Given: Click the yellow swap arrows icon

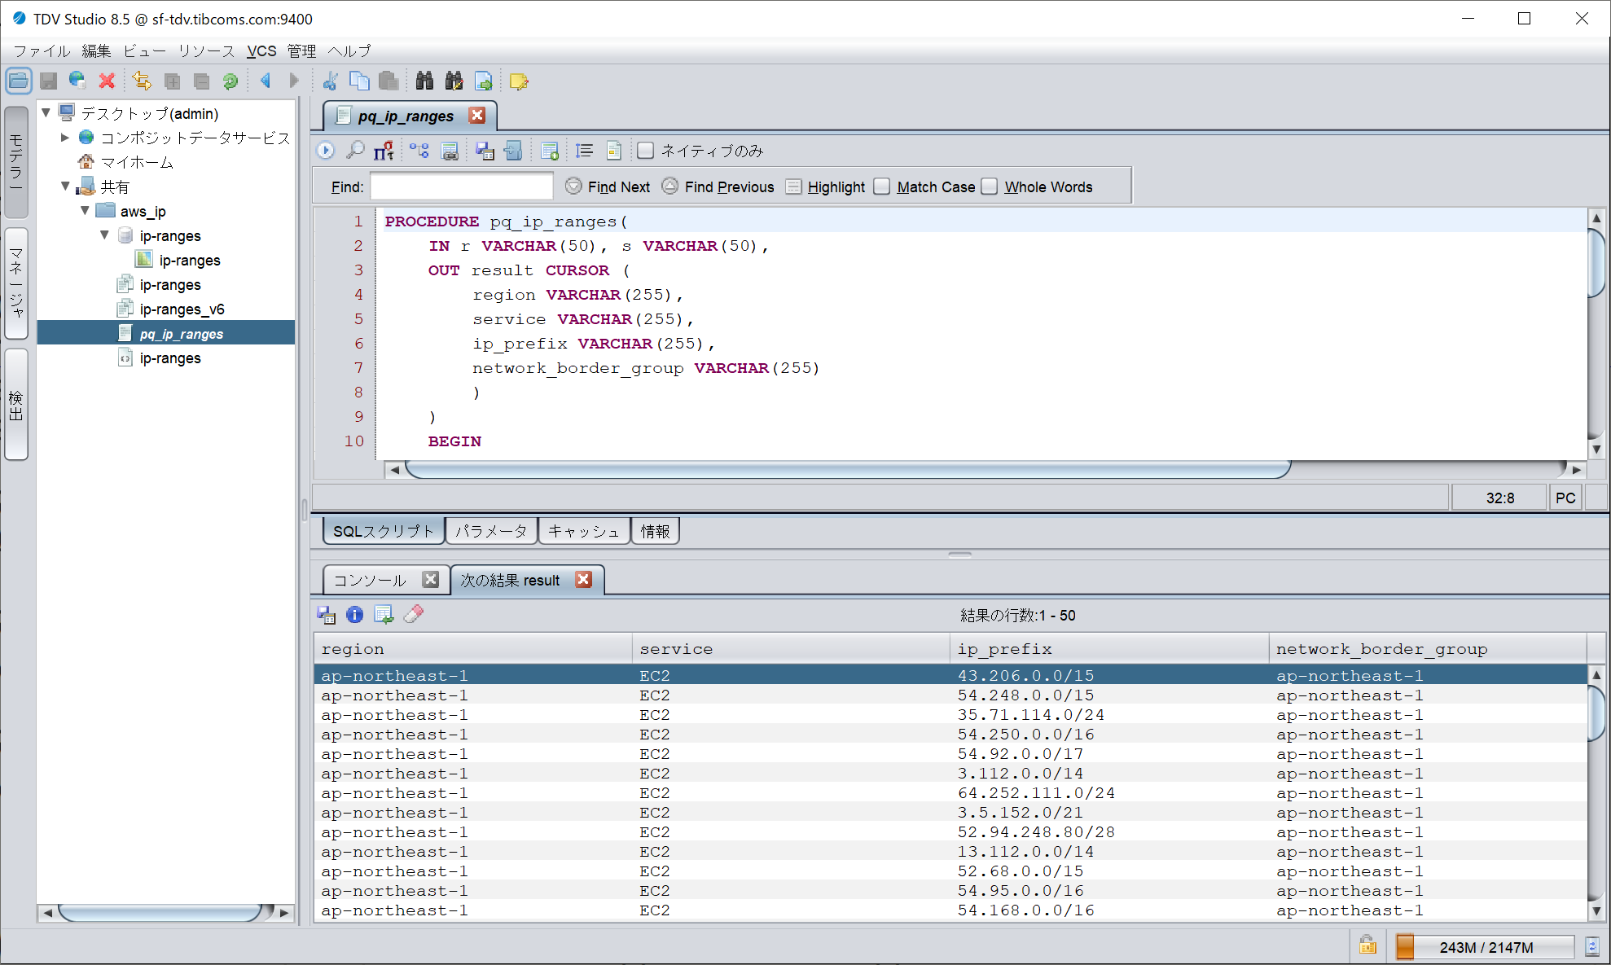Looking at the screenshot, I should pos(142,81).
